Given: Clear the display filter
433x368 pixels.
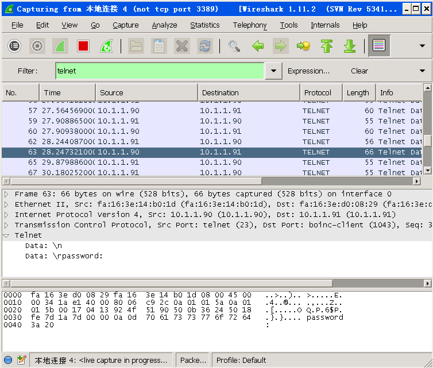Looking at the screenshot, I should (x=359, y=71).
